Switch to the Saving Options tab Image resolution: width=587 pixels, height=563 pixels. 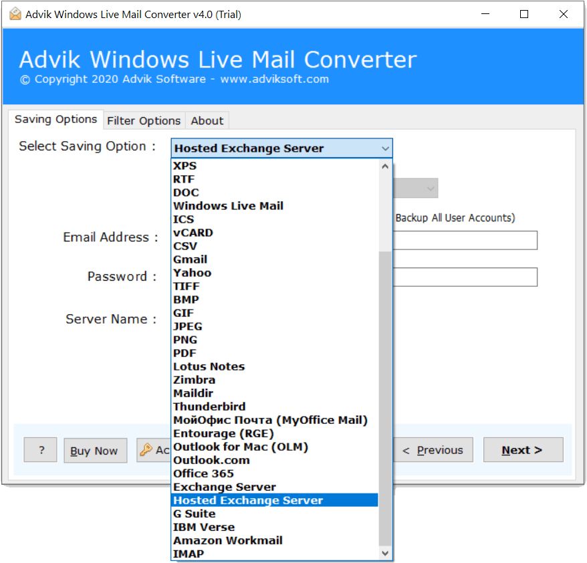coord(55,120)
